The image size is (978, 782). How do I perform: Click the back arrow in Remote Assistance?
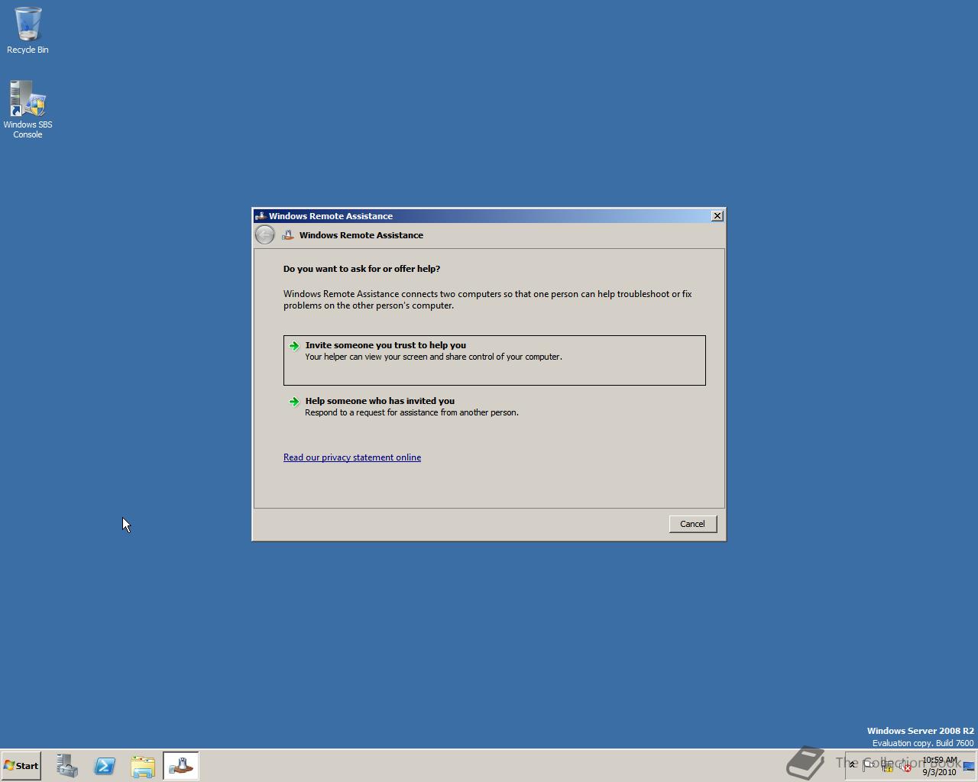click(x=264, y=235)
